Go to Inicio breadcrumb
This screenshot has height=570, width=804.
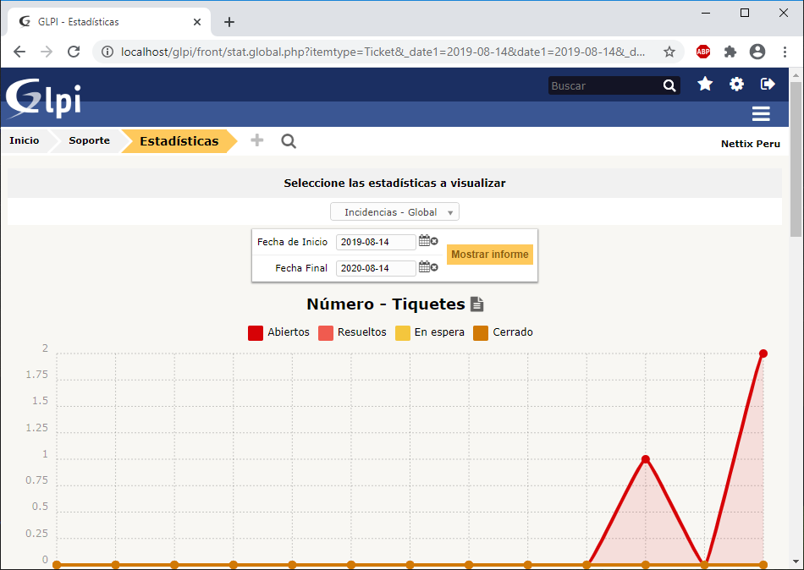coord(25,140)
